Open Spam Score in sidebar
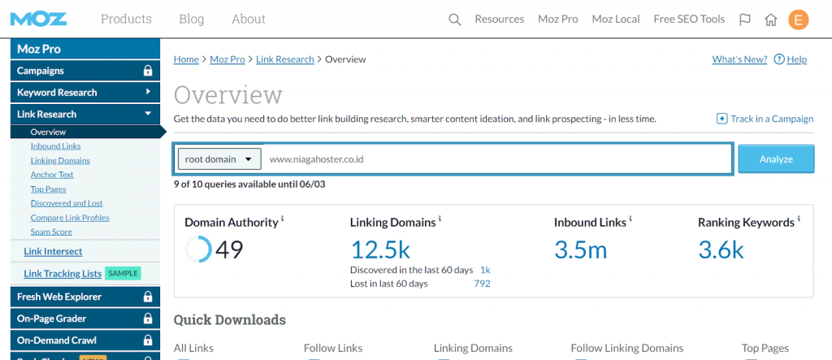 point(51,232)
